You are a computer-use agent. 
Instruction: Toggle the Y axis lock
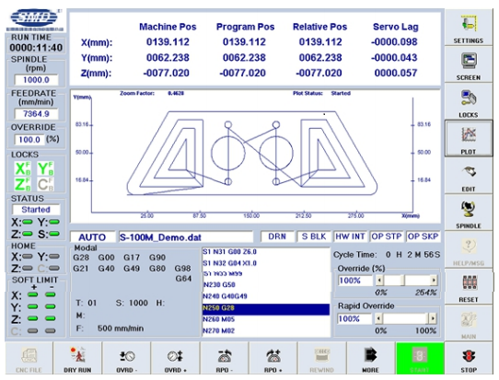pos(45,168)
